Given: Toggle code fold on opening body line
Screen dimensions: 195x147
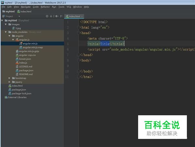Looking at the screenshot, I should point(78,60).
